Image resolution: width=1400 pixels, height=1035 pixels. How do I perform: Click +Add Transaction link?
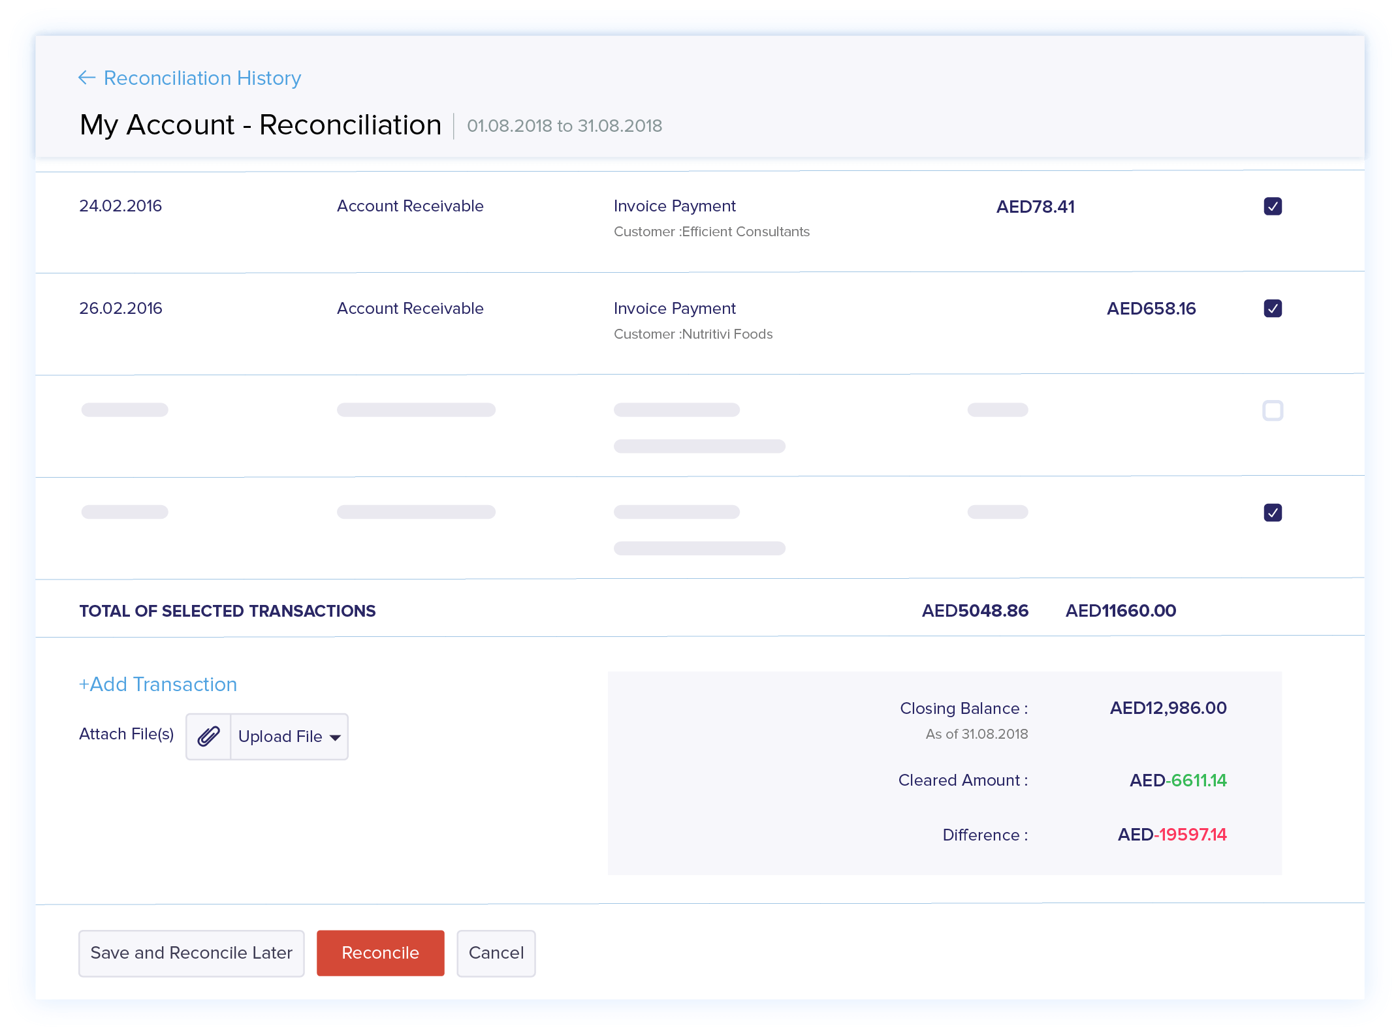(158, 684)
